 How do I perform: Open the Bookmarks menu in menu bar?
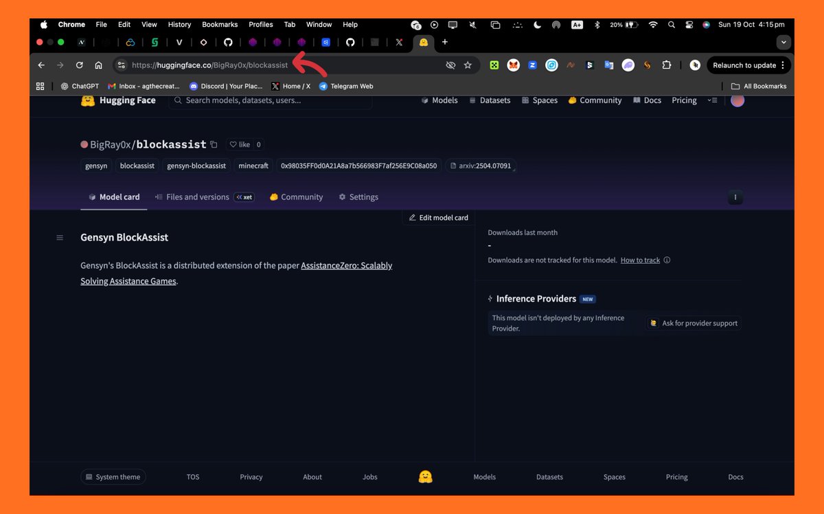220,25
